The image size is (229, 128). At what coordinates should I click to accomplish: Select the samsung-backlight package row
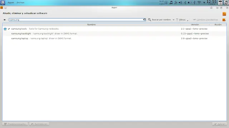click(x=114, y=34)
